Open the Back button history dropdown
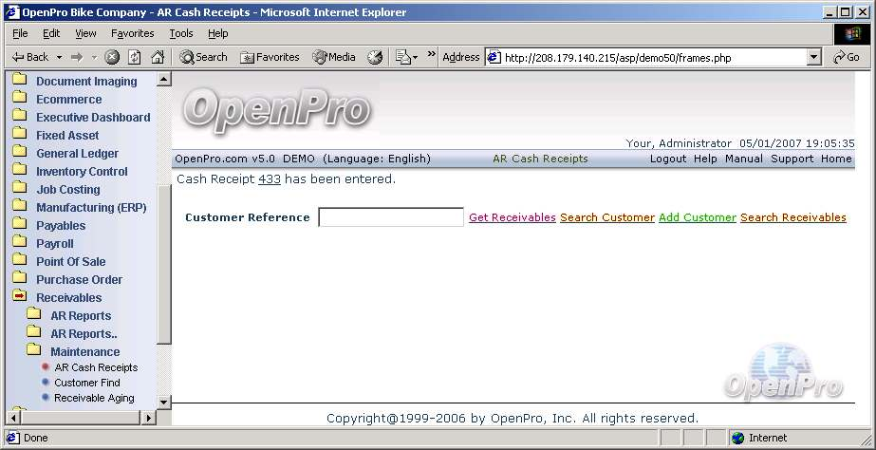 (x=59, y=57)
